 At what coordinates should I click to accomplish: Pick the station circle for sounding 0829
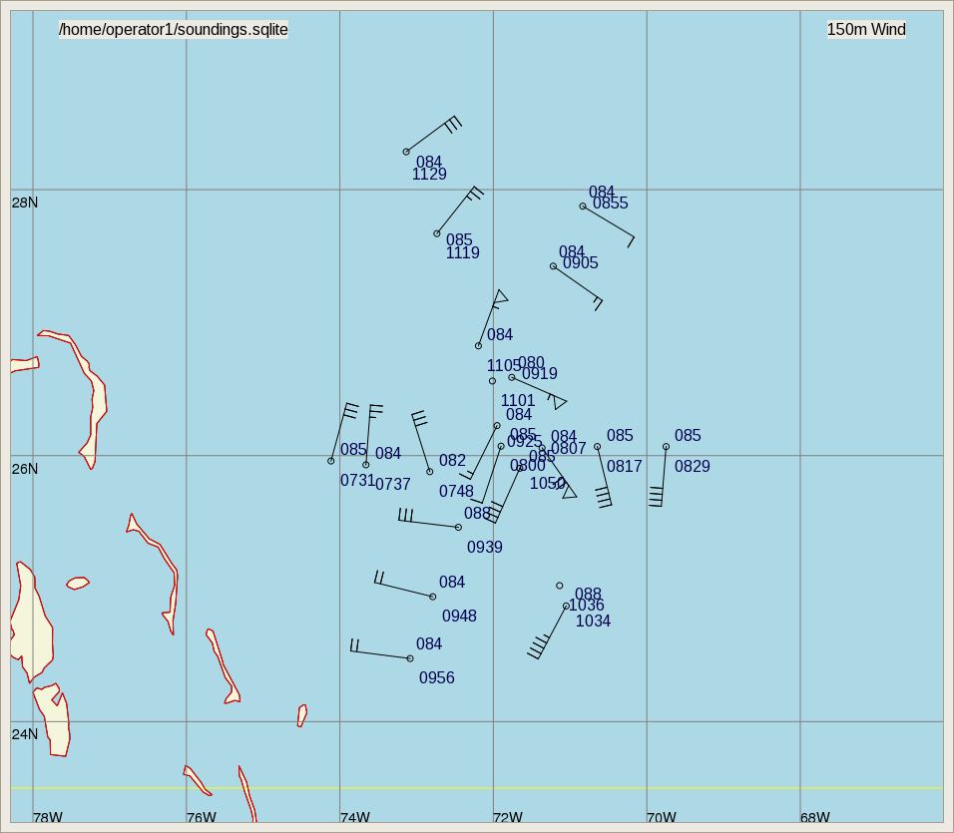[x=667, y=447]
